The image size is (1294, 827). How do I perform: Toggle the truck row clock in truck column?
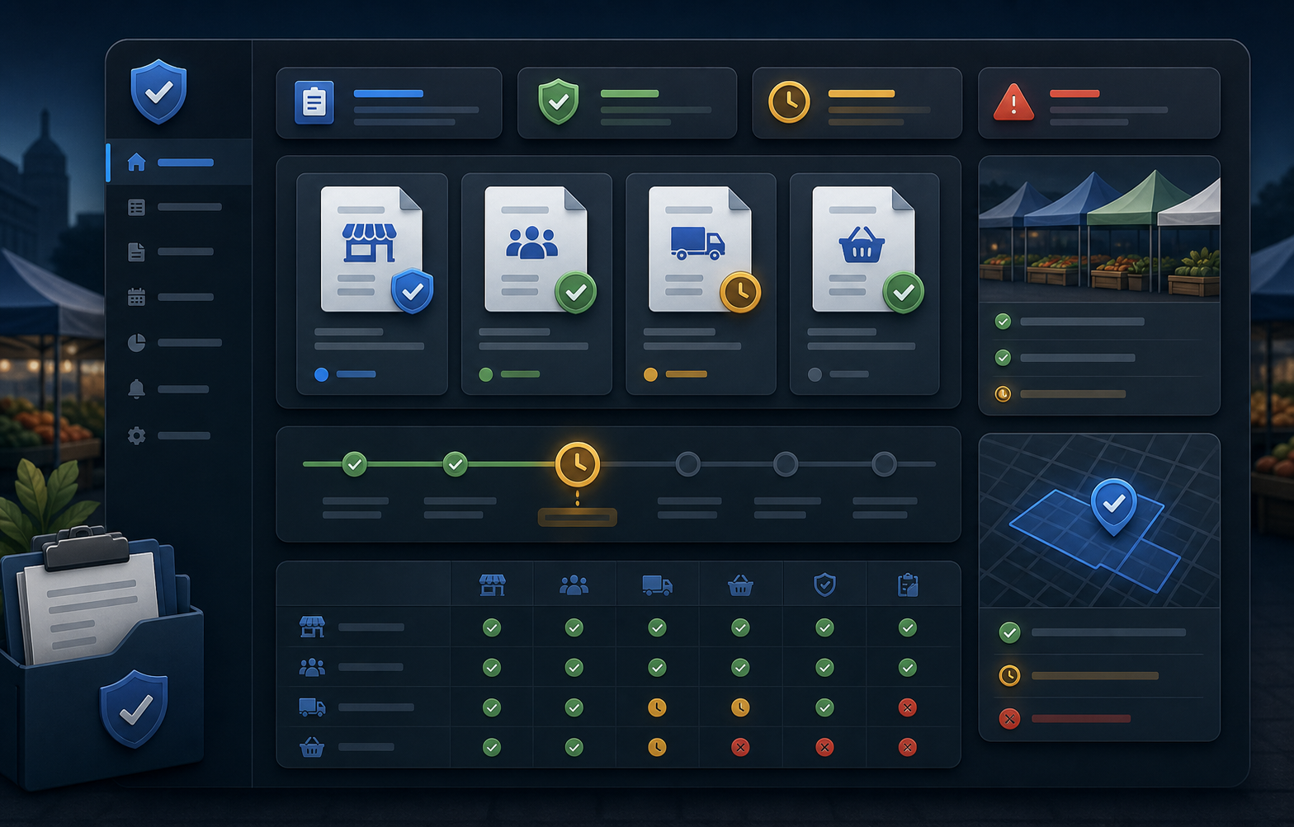(x=657, y=707)
